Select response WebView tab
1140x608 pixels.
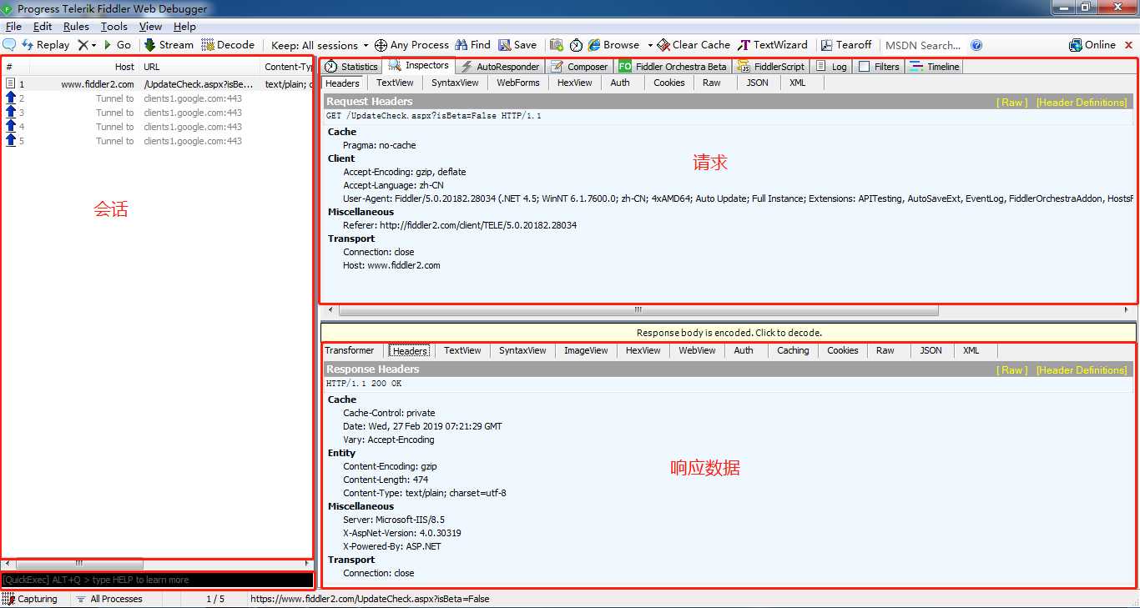click(x=697, y=350)
